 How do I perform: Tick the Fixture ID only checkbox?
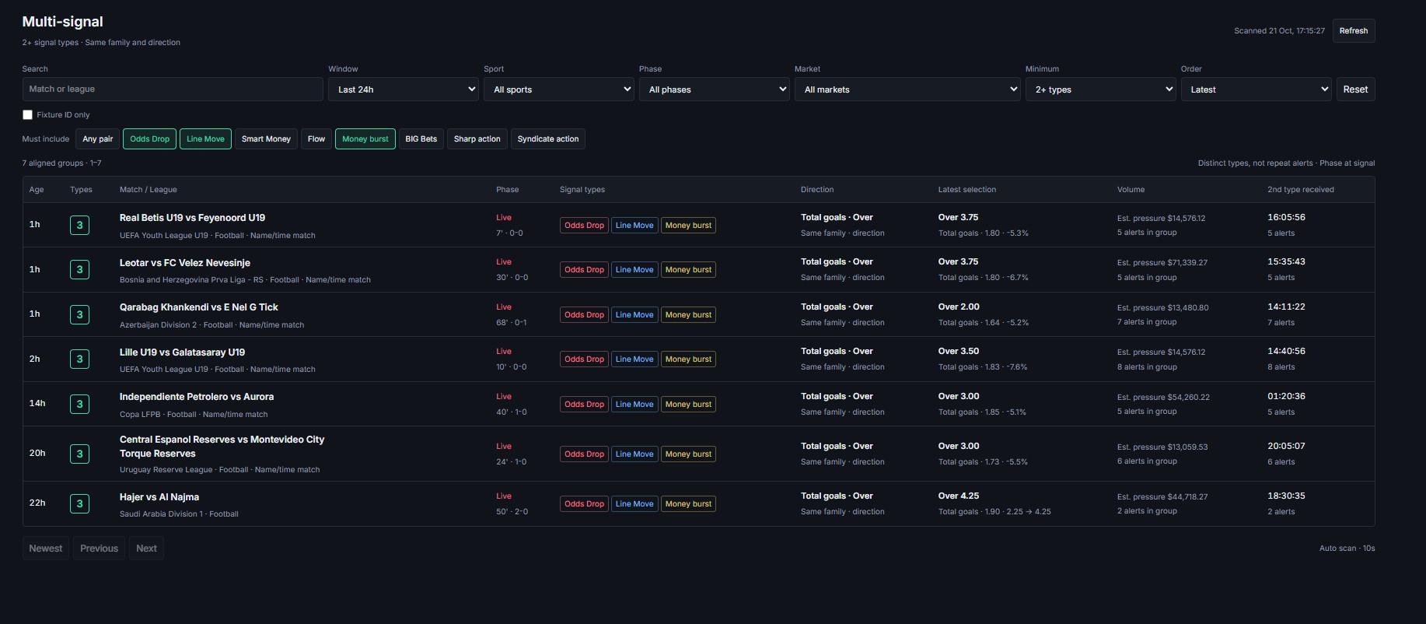tap(28, 115)
